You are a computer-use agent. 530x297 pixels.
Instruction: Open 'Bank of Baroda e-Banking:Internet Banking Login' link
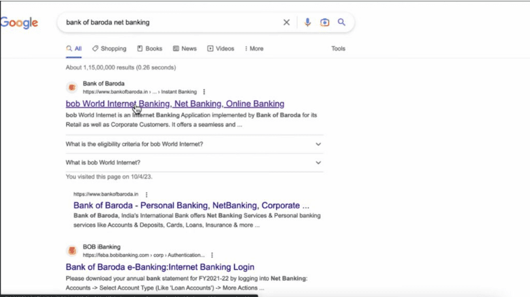[x=160, y=267]
